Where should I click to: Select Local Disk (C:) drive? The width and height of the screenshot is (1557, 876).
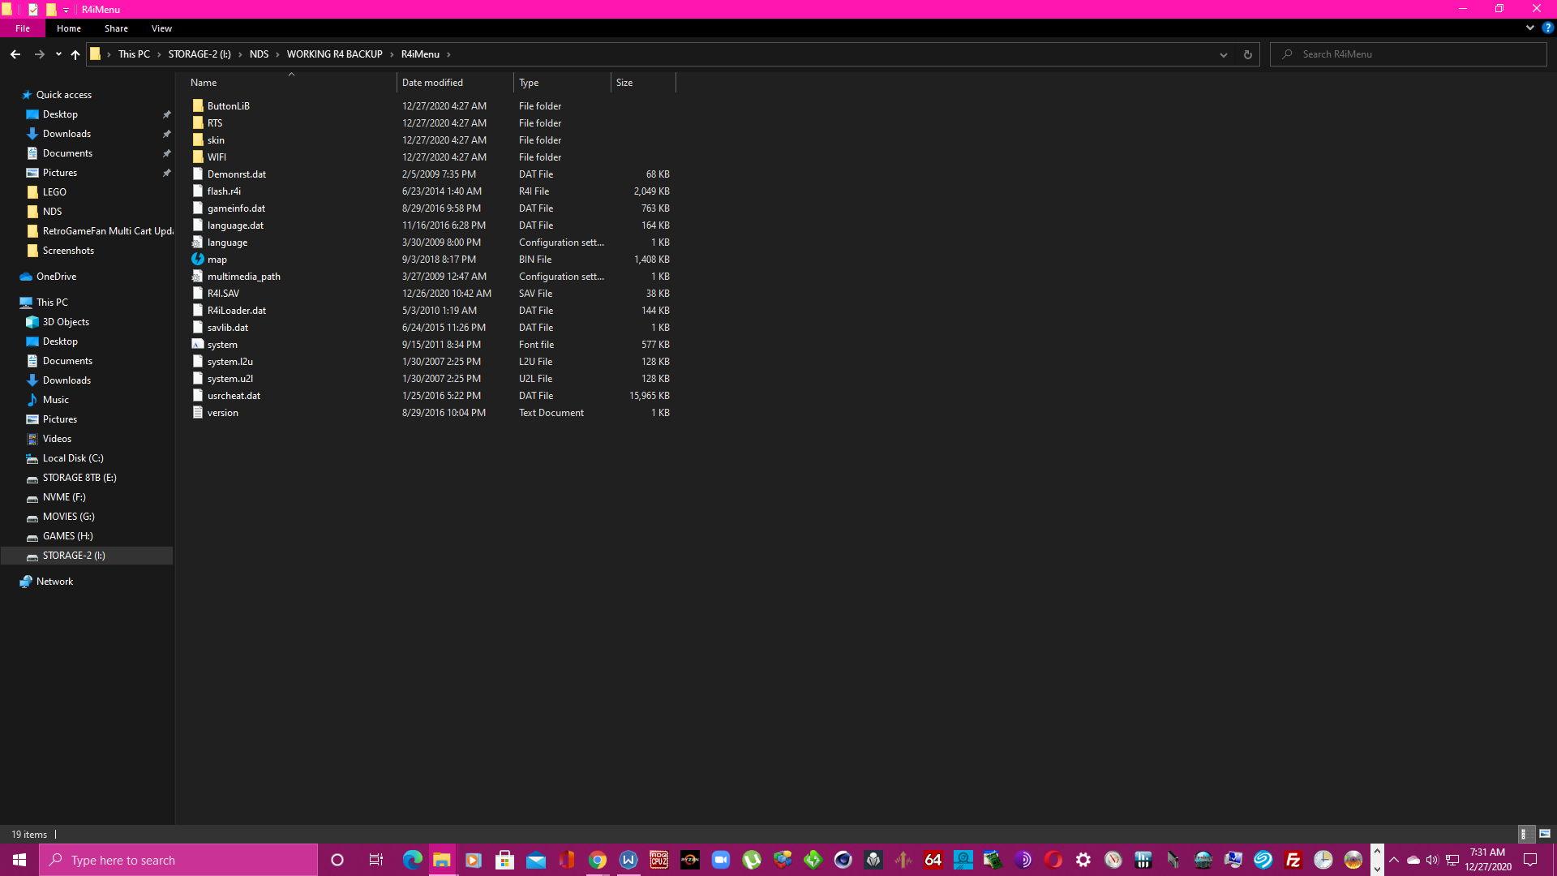click(73, 458)
